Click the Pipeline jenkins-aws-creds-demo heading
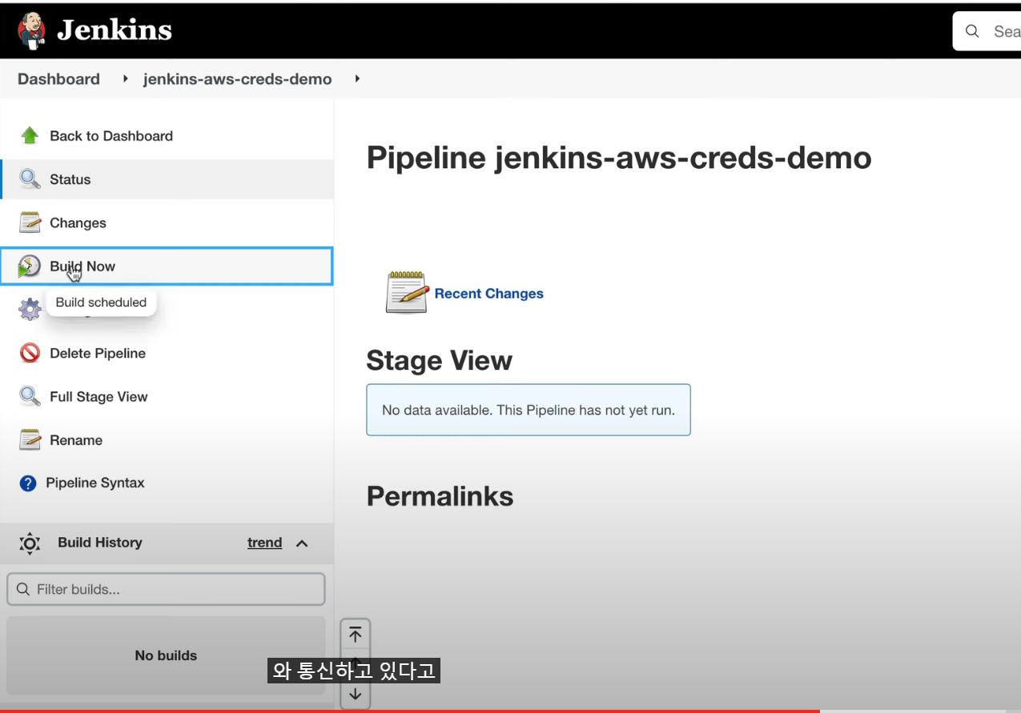 [619, 158]
